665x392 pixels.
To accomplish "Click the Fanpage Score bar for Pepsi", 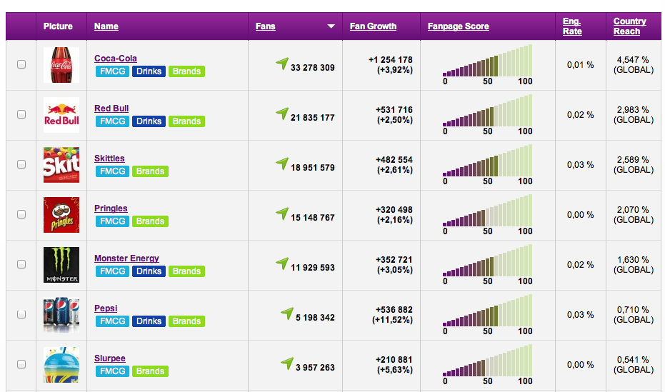I will [x=487, y=311].
